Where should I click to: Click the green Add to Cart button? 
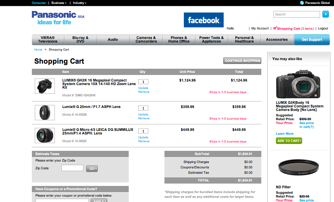pyautogui.click(x=289, y=141)
